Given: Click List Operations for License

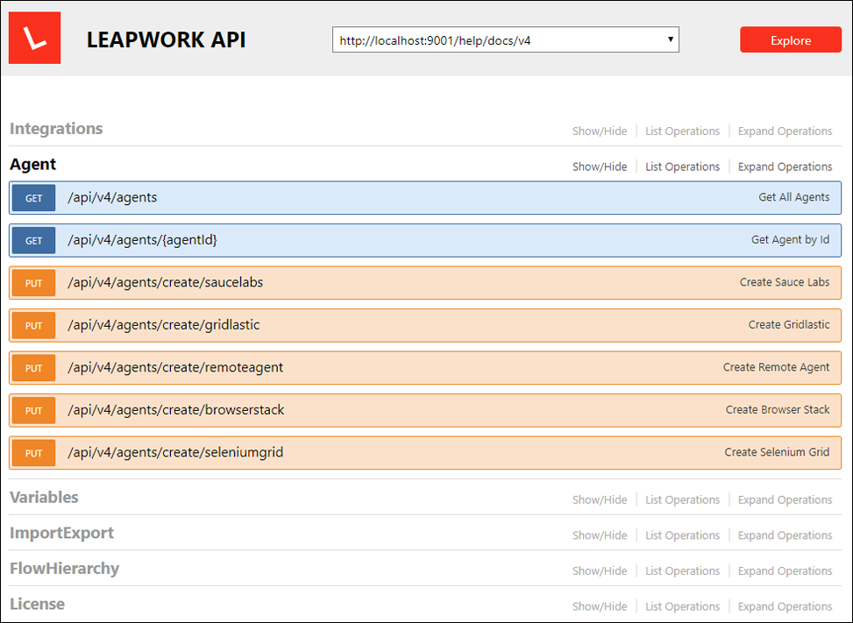Looking at the screenshot, I should 682,606.
